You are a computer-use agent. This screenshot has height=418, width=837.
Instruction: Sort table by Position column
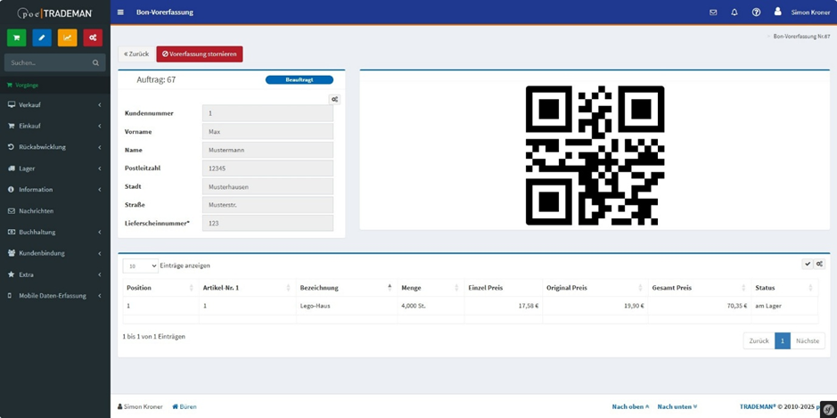160,288
